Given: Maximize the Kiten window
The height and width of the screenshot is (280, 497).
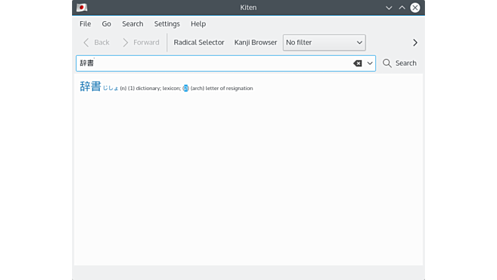Looking at the screenshot, I should [402, 8].
